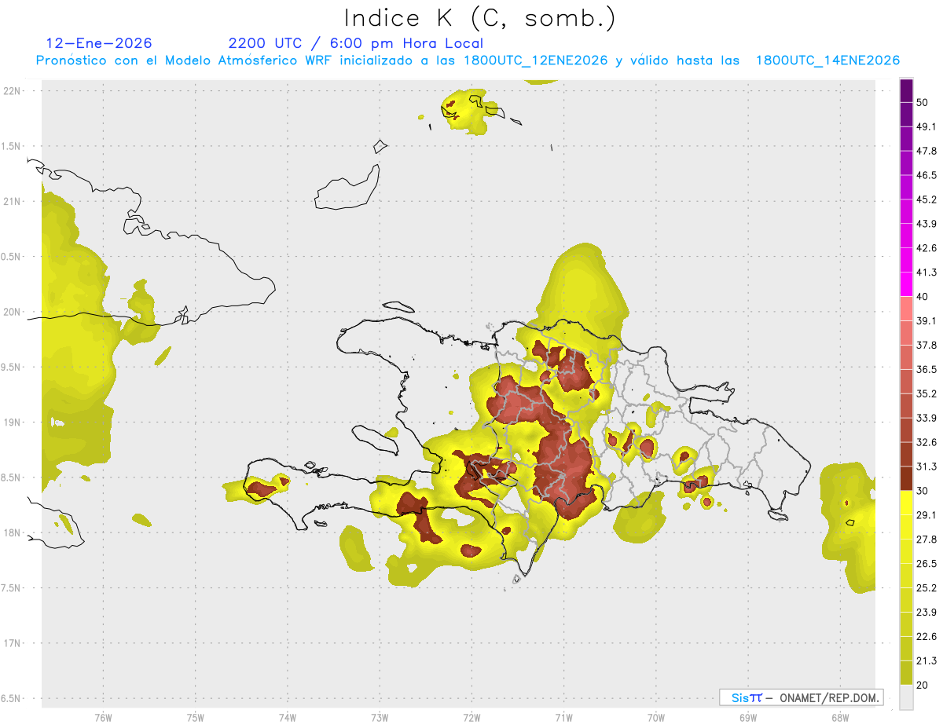The height and width of the screenshot is (728, 943).
Task: Click the legend value "45.2"
Action: tap(926, 199)
